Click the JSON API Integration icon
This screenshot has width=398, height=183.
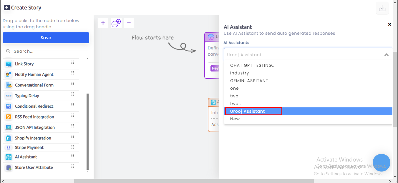click(9, 127)
